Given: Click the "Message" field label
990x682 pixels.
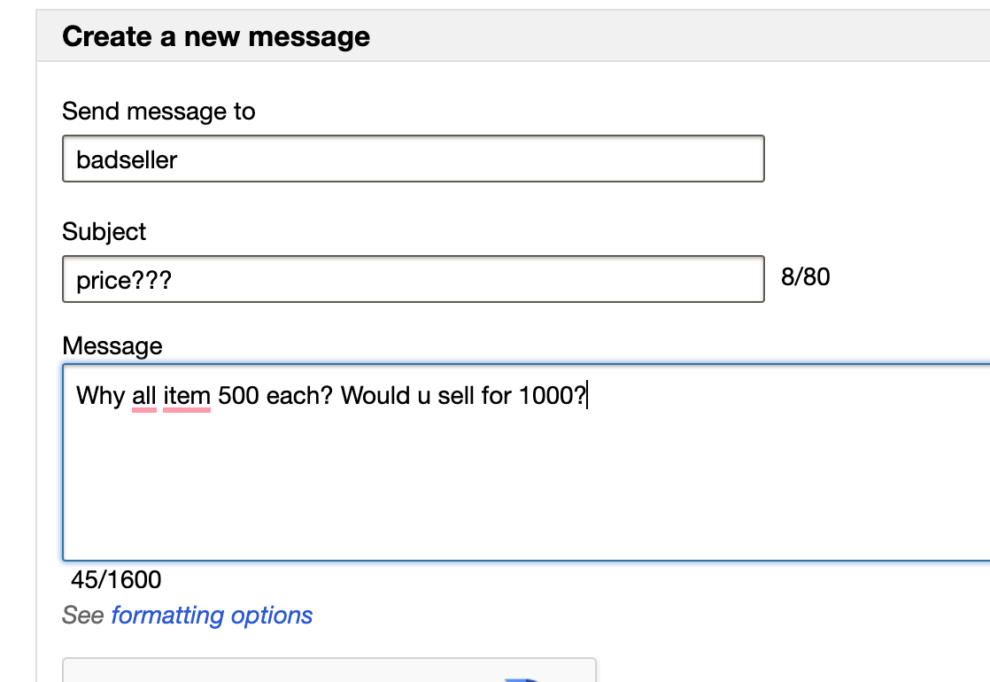Looking at the screenshot, I should (x=112, y=345).
